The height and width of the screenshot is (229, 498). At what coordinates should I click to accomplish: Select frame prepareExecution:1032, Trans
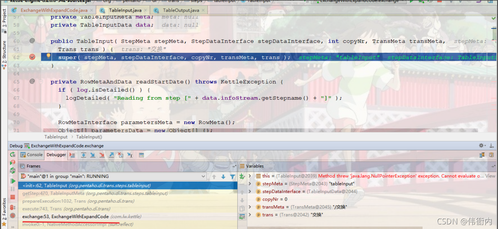point(128,201)
